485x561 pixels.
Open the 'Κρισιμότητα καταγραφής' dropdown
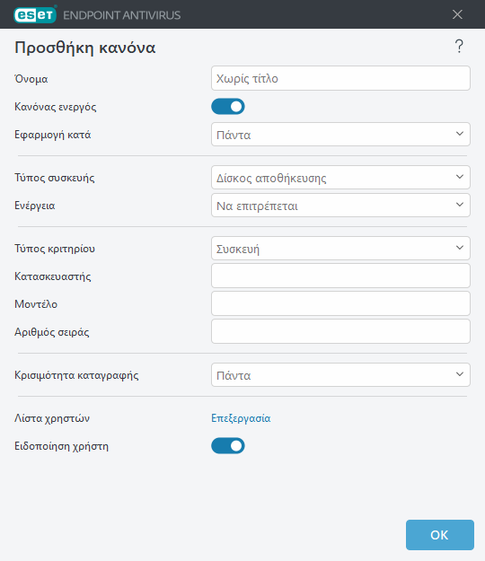(340, 375)
